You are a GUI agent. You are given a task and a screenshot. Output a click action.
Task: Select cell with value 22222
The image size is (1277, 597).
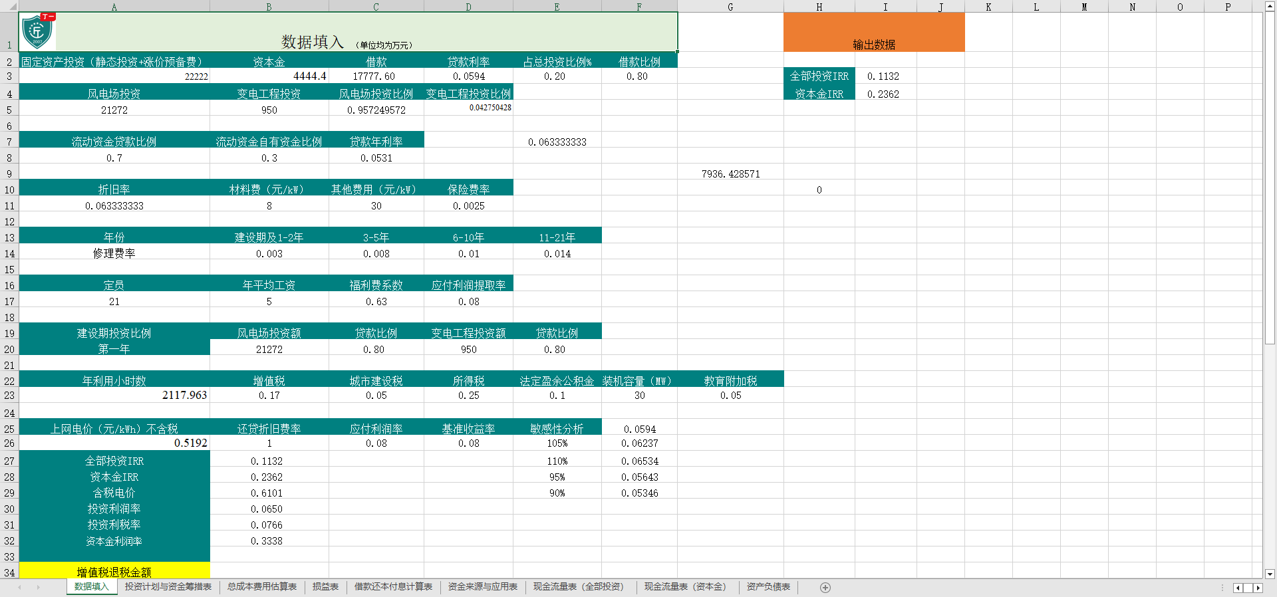114,76
